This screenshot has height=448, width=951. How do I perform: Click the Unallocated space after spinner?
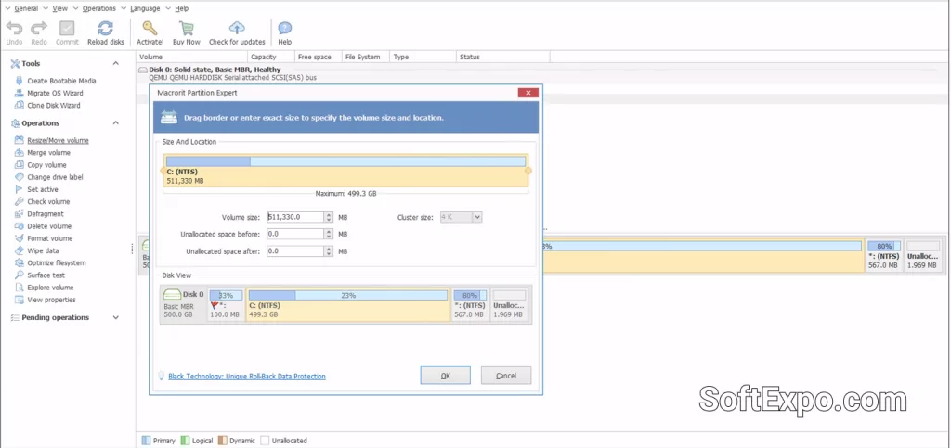(328, 250)
